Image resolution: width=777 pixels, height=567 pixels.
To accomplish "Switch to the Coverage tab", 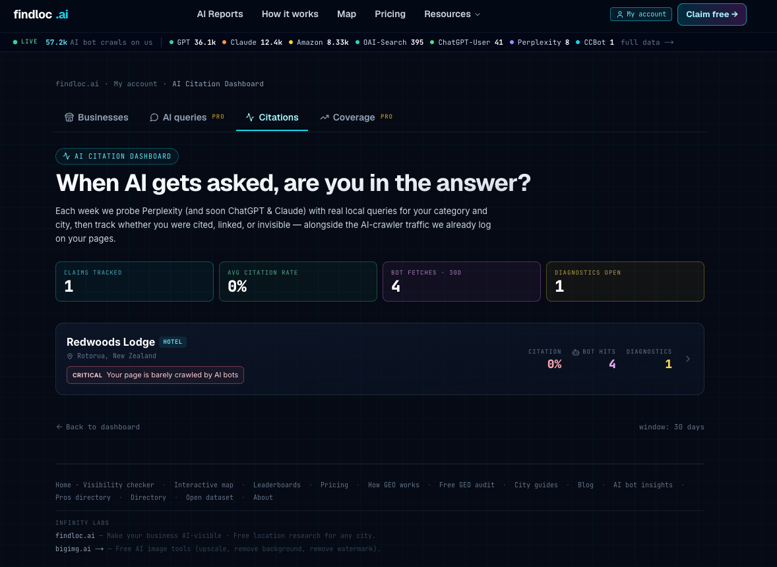I will tap(356, 117).
